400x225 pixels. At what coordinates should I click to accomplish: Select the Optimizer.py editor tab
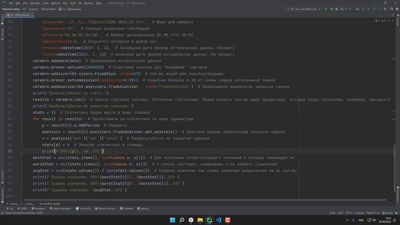click(19, 15)
